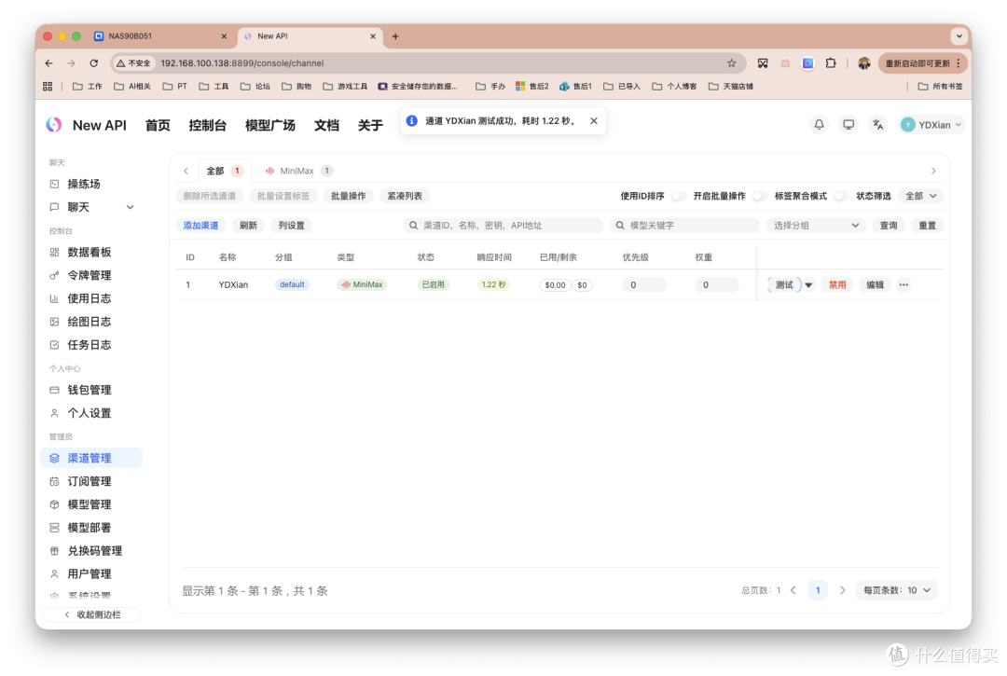Open the 每页条数 10 dropdown
The height and width of the screenshot is (676, 1007).
897,590
